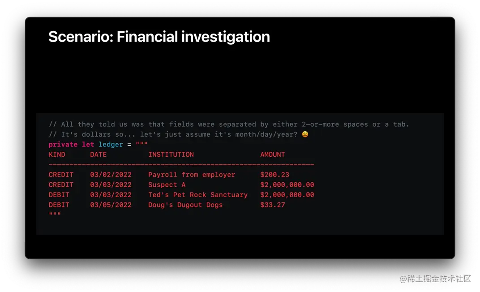
Task: Click the watermark text at bottom right
Action: 435,278
